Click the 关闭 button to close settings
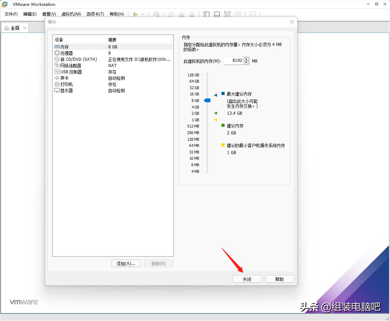This screenshot has height=321, width=390. tap(247, 279)
